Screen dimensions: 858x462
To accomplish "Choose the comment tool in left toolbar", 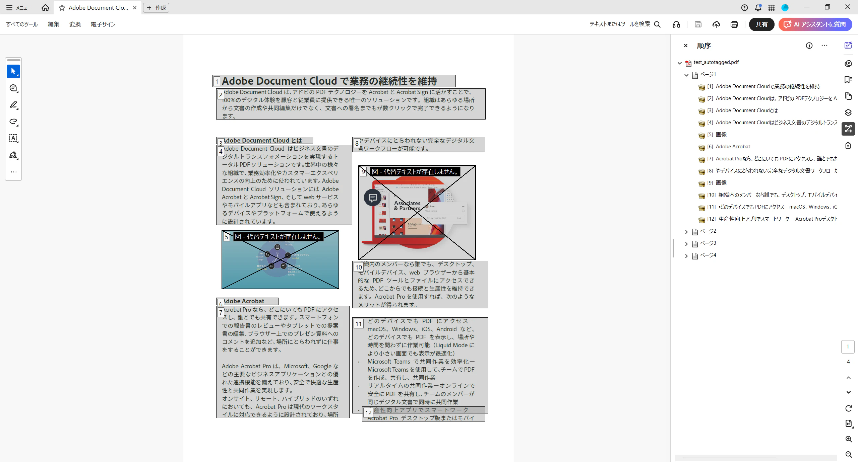I will point(13,88).
